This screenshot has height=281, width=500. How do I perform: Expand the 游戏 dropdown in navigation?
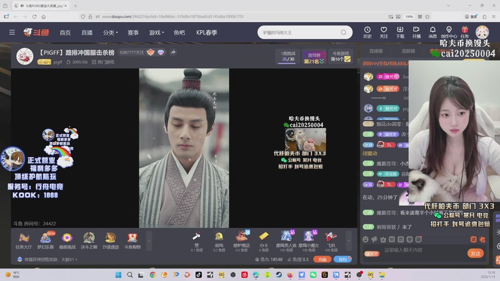tap(156, 32)
